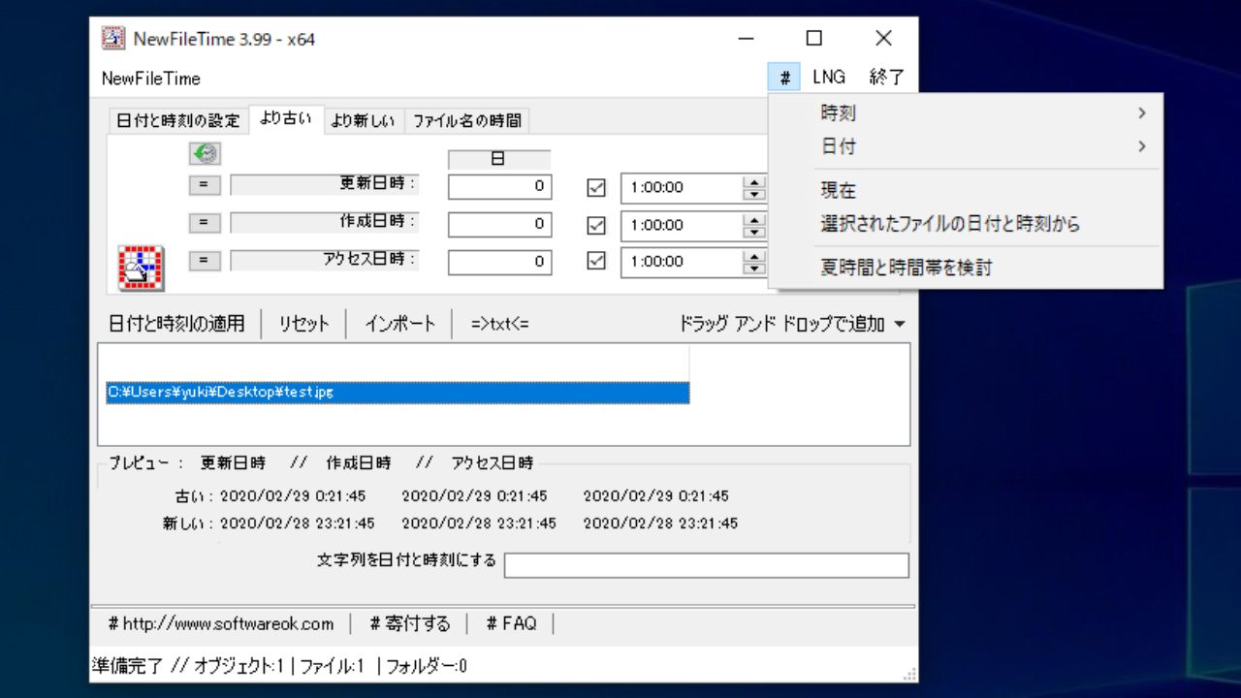Minimize the NewFileTime window
Screen dimensions: 1241x698
coord(746,39)
